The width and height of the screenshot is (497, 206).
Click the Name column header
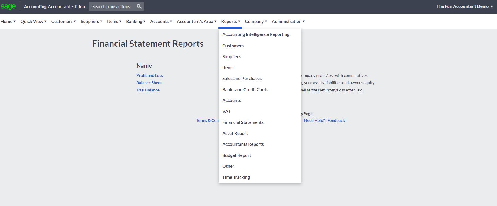(144, 66)
